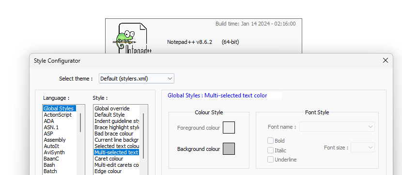Screen dimensions: 402x175
Task: Select ActionScript in the Language list
Action: point(58,115)
